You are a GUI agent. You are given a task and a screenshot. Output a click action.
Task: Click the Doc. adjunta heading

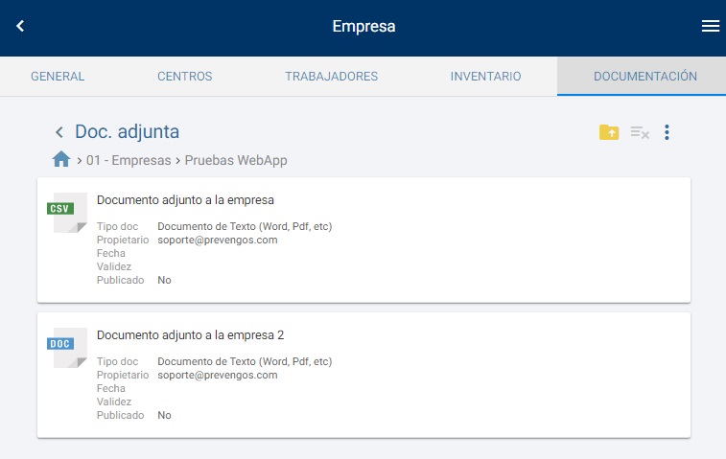pyautogui.click(x=128, y=132)
